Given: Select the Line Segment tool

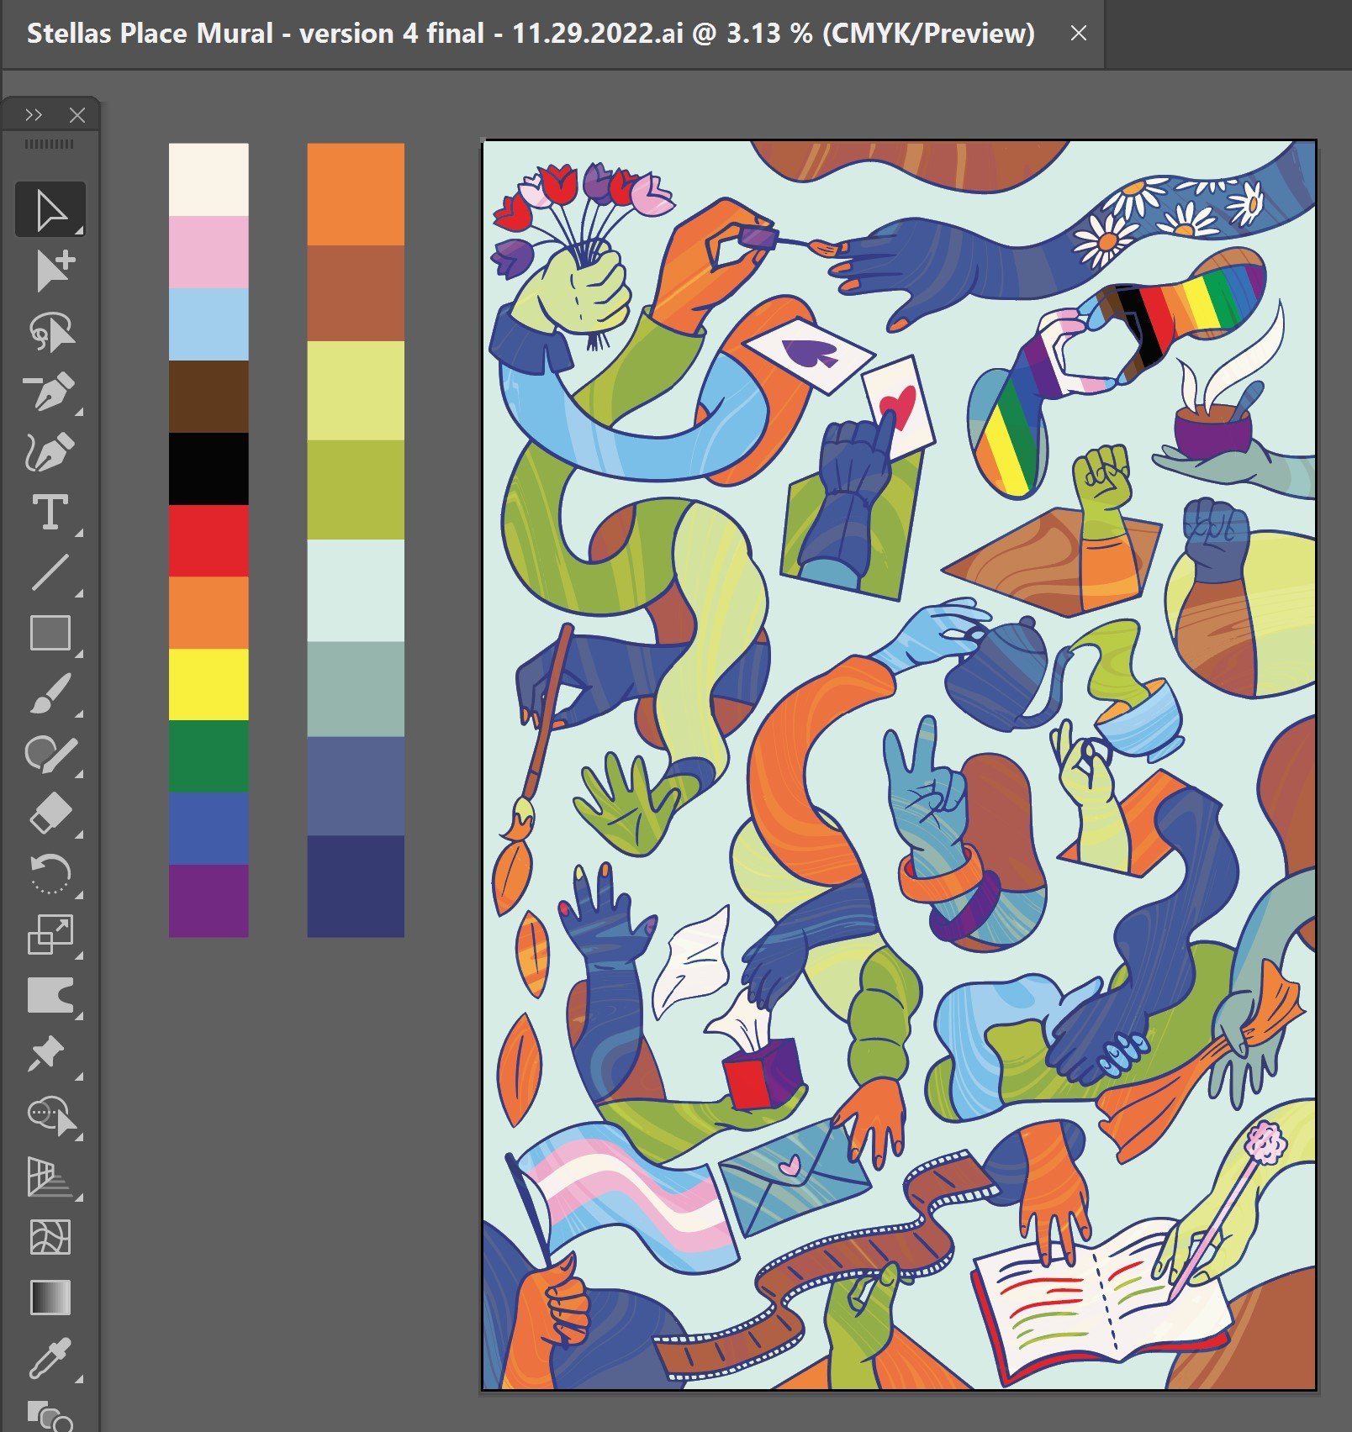Looking at the screenshot, I should [x=50, y=572].
